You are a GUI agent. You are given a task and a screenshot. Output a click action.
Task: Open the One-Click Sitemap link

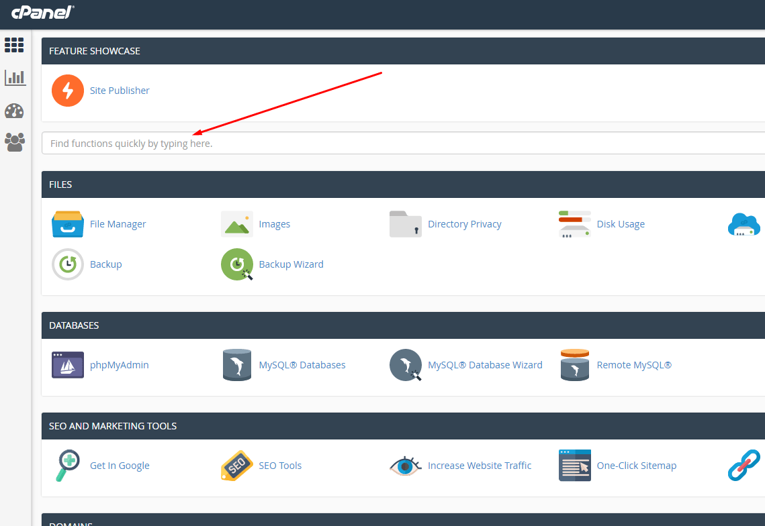pyautogui.click(x=636, y=466)
